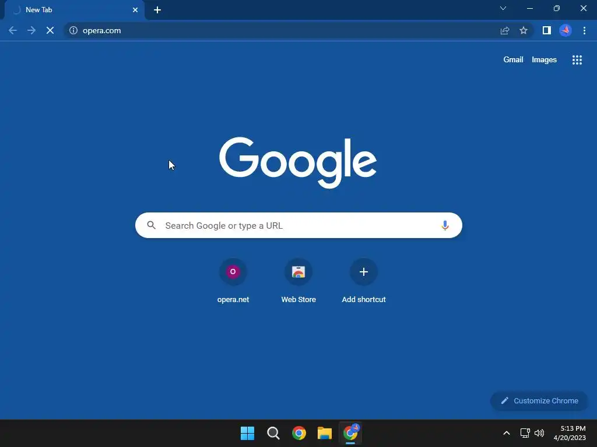This screenshot has height=447, width=597.
Task: Open a new tab with plus button
Action: tap(157, 10)
